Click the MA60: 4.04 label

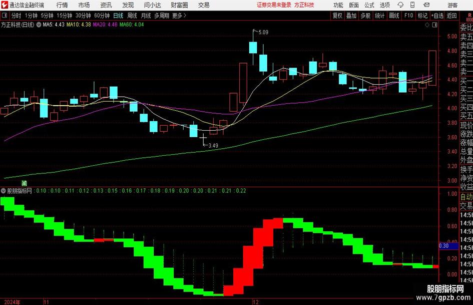(x=132, y=25)
